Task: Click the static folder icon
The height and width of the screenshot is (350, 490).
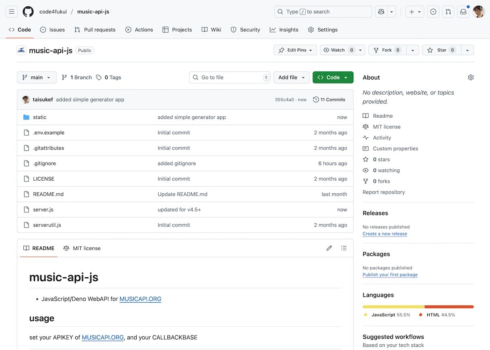Action: (27, 117)
